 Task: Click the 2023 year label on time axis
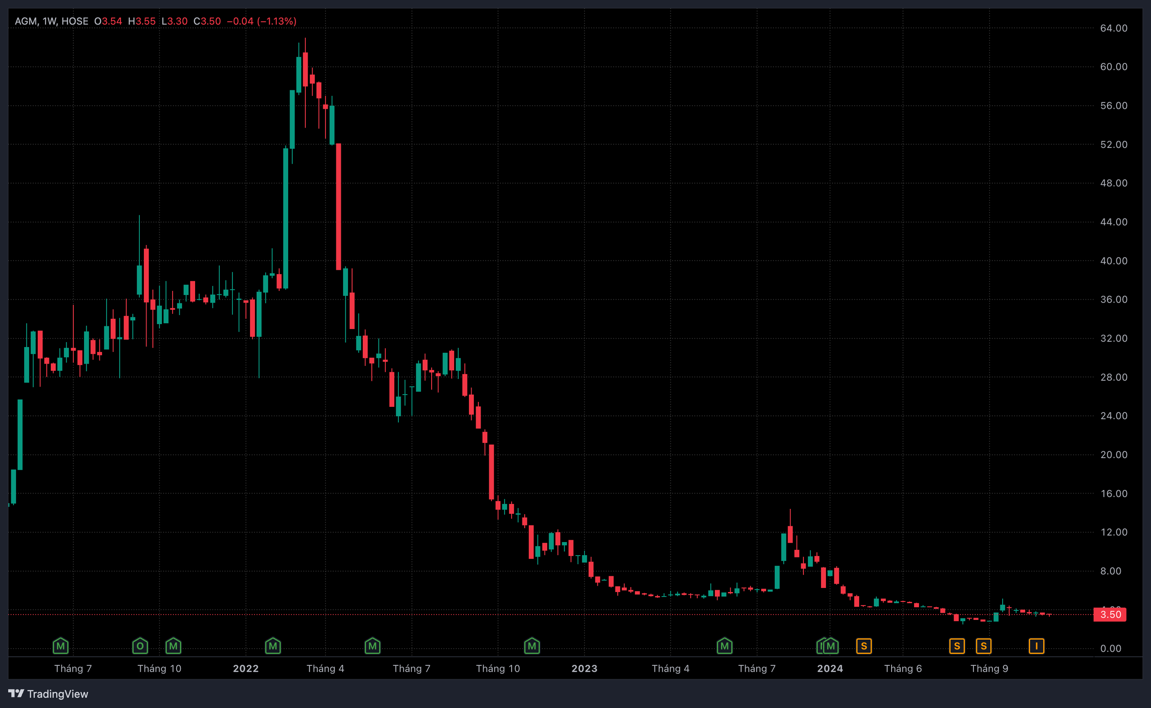tap(584, 668)
